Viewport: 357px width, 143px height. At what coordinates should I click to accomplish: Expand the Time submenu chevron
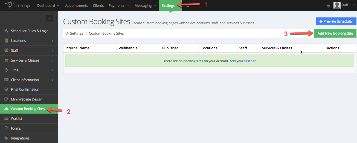(52, 70)
